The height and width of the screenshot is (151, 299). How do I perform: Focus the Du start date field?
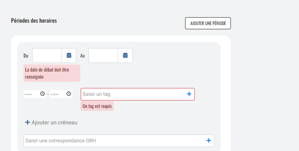coord(47,56)
